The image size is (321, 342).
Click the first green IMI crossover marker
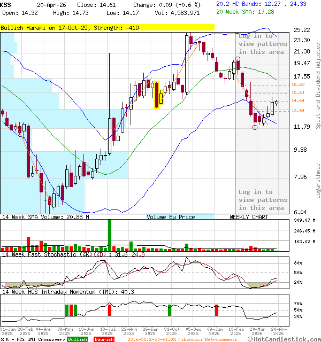(x=68, y=310)
